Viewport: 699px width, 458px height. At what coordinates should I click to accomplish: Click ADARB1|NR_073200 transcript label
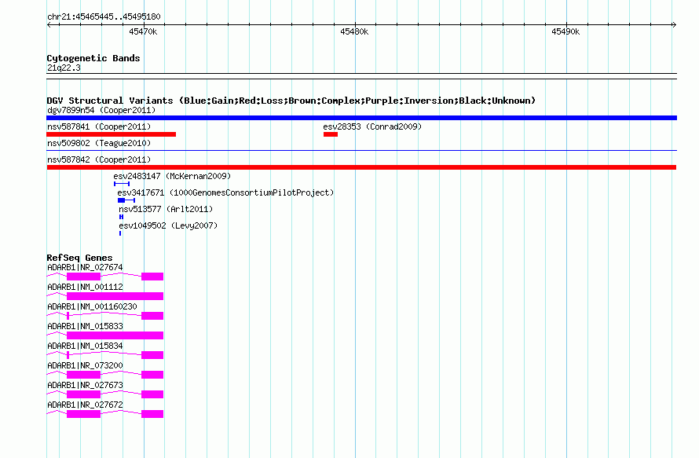click(85, 365)
